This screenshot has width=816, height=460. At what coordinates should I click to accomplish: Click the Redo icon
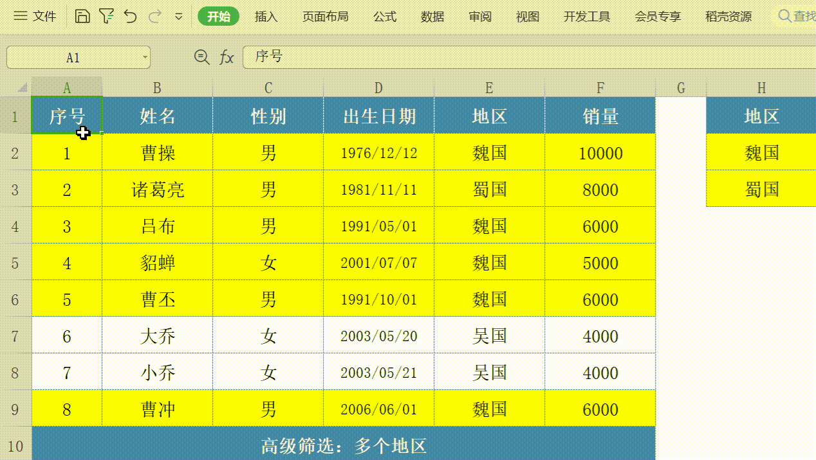tap(153, 15)
